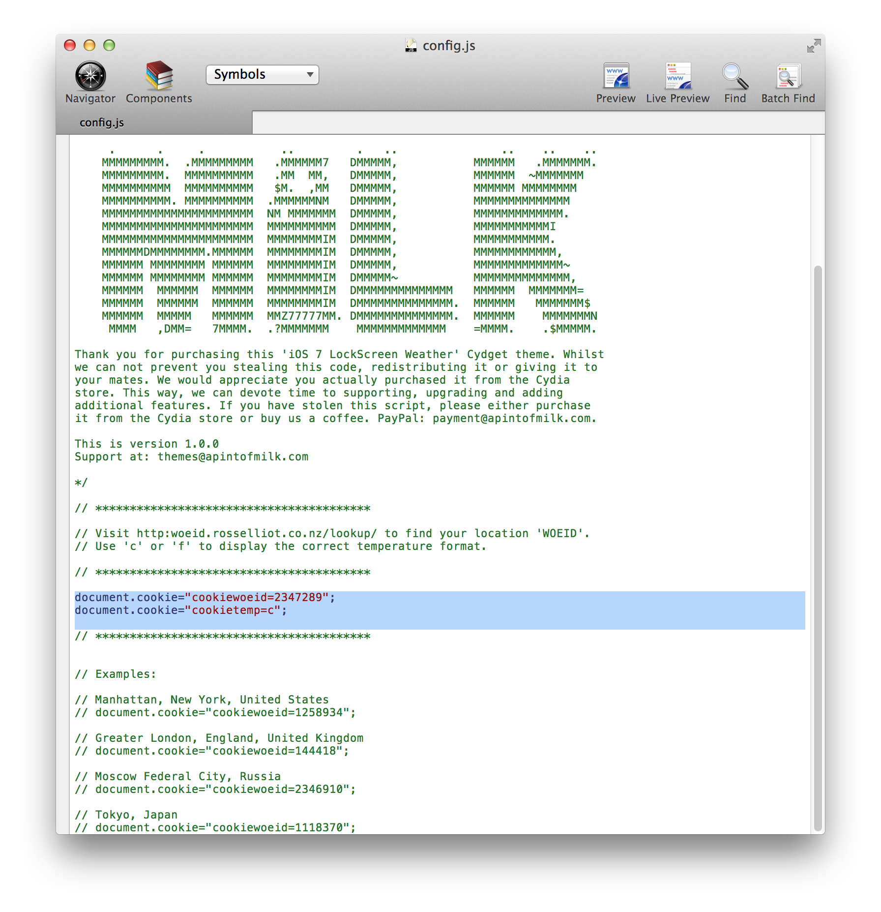Click the cookiewoeid=1258934 example line

coord(215,712)
